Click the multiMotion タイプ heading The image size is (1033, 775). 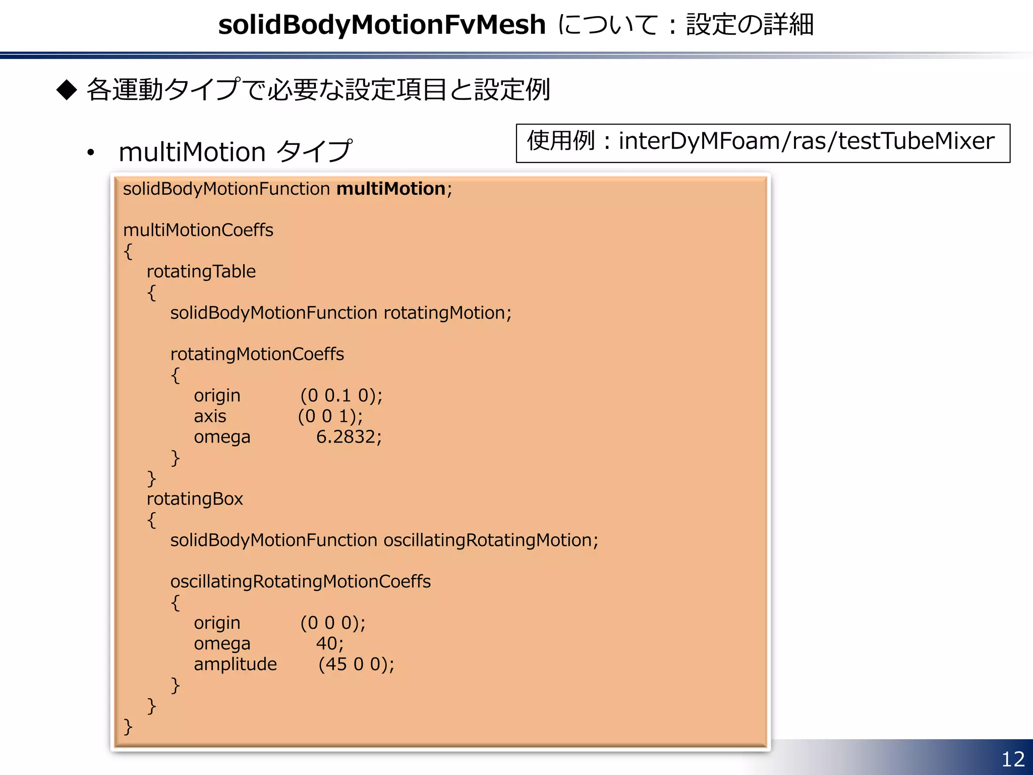coord(235,151)
